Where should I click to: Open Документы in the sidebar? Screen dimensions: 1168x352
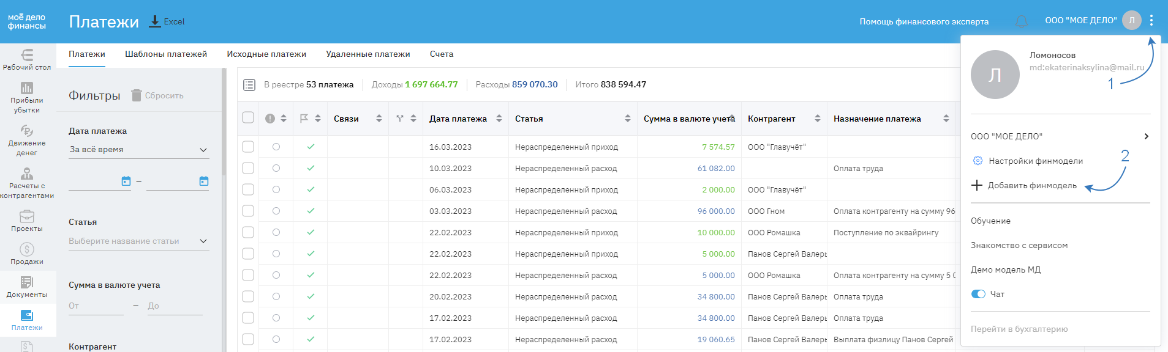(27, 287)
